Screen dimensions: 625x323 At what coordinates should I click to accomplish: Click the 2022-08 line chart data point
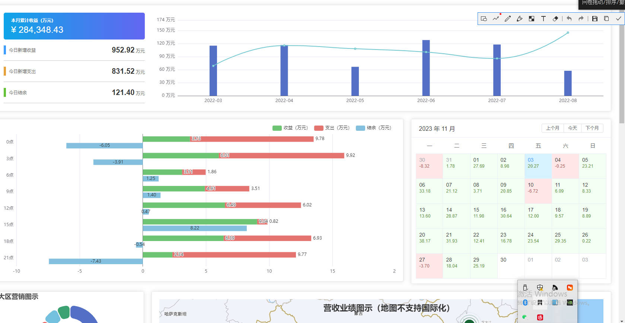point(568,32)
